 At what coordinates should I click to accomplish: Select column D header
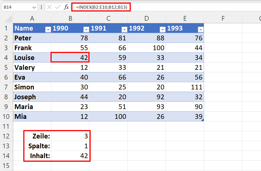(146, 19)
